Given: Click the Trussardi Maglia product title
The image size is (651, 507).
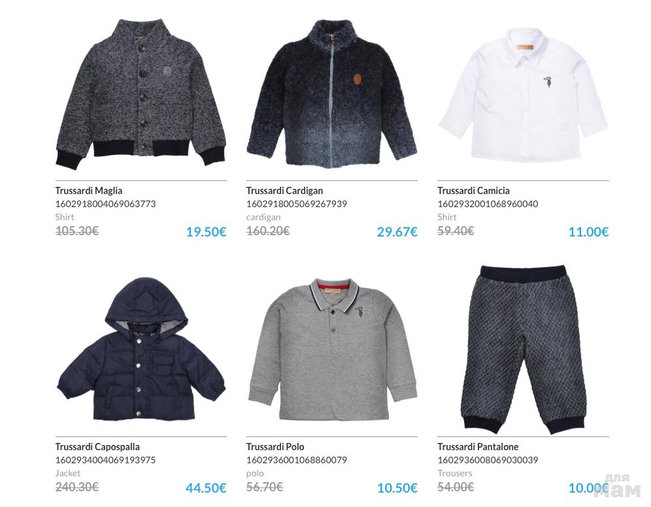Looking at the screenshot, I should (x=89, y=191).
